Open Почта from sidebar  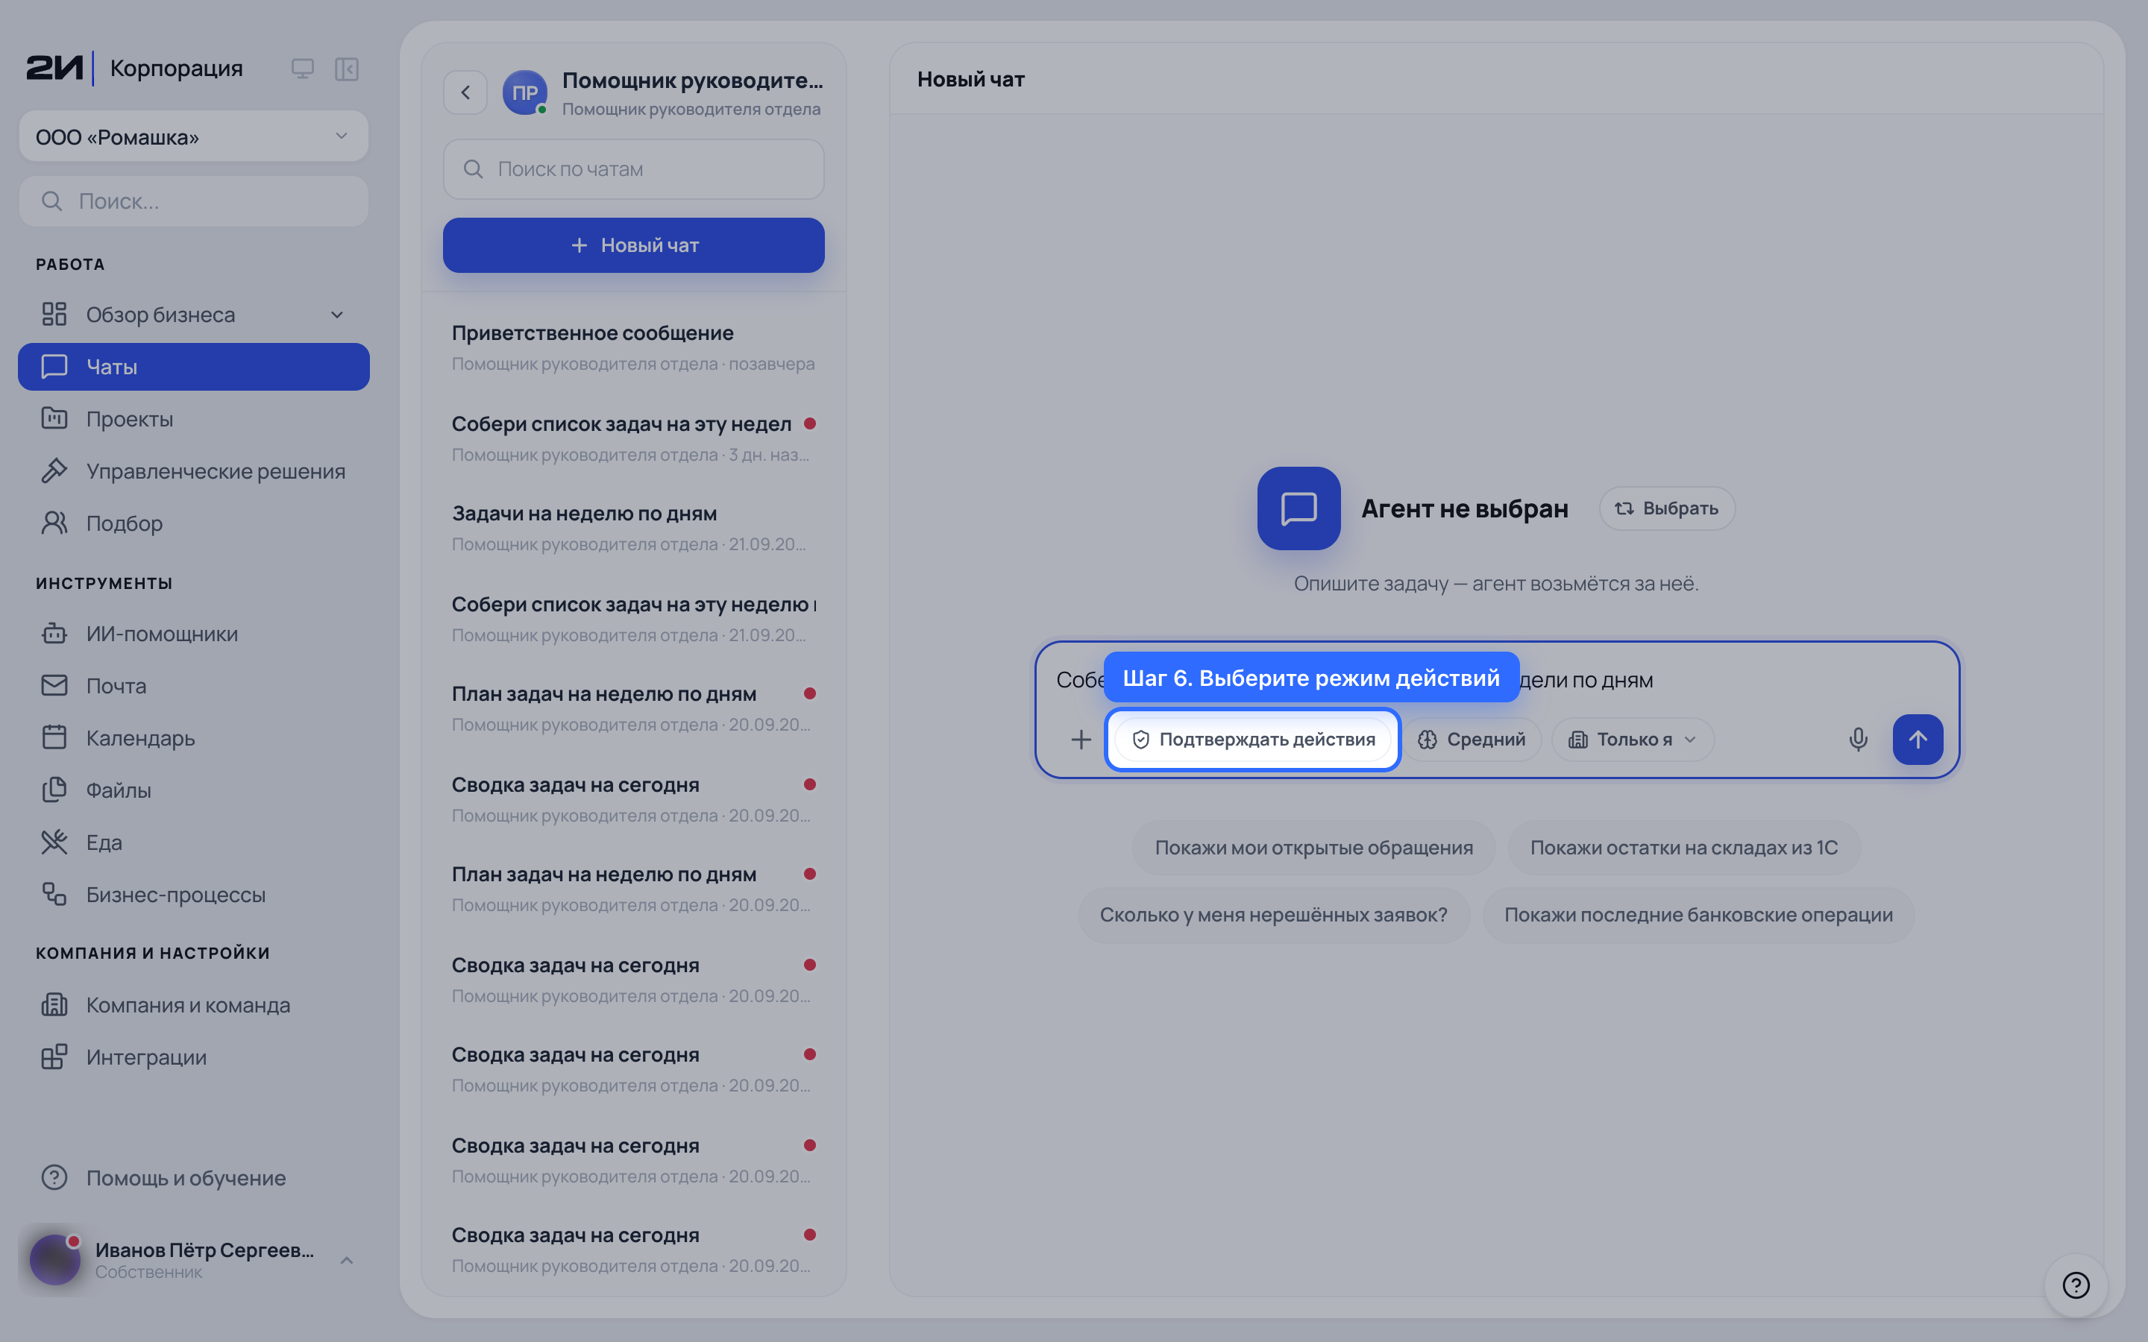pos(193,686)
